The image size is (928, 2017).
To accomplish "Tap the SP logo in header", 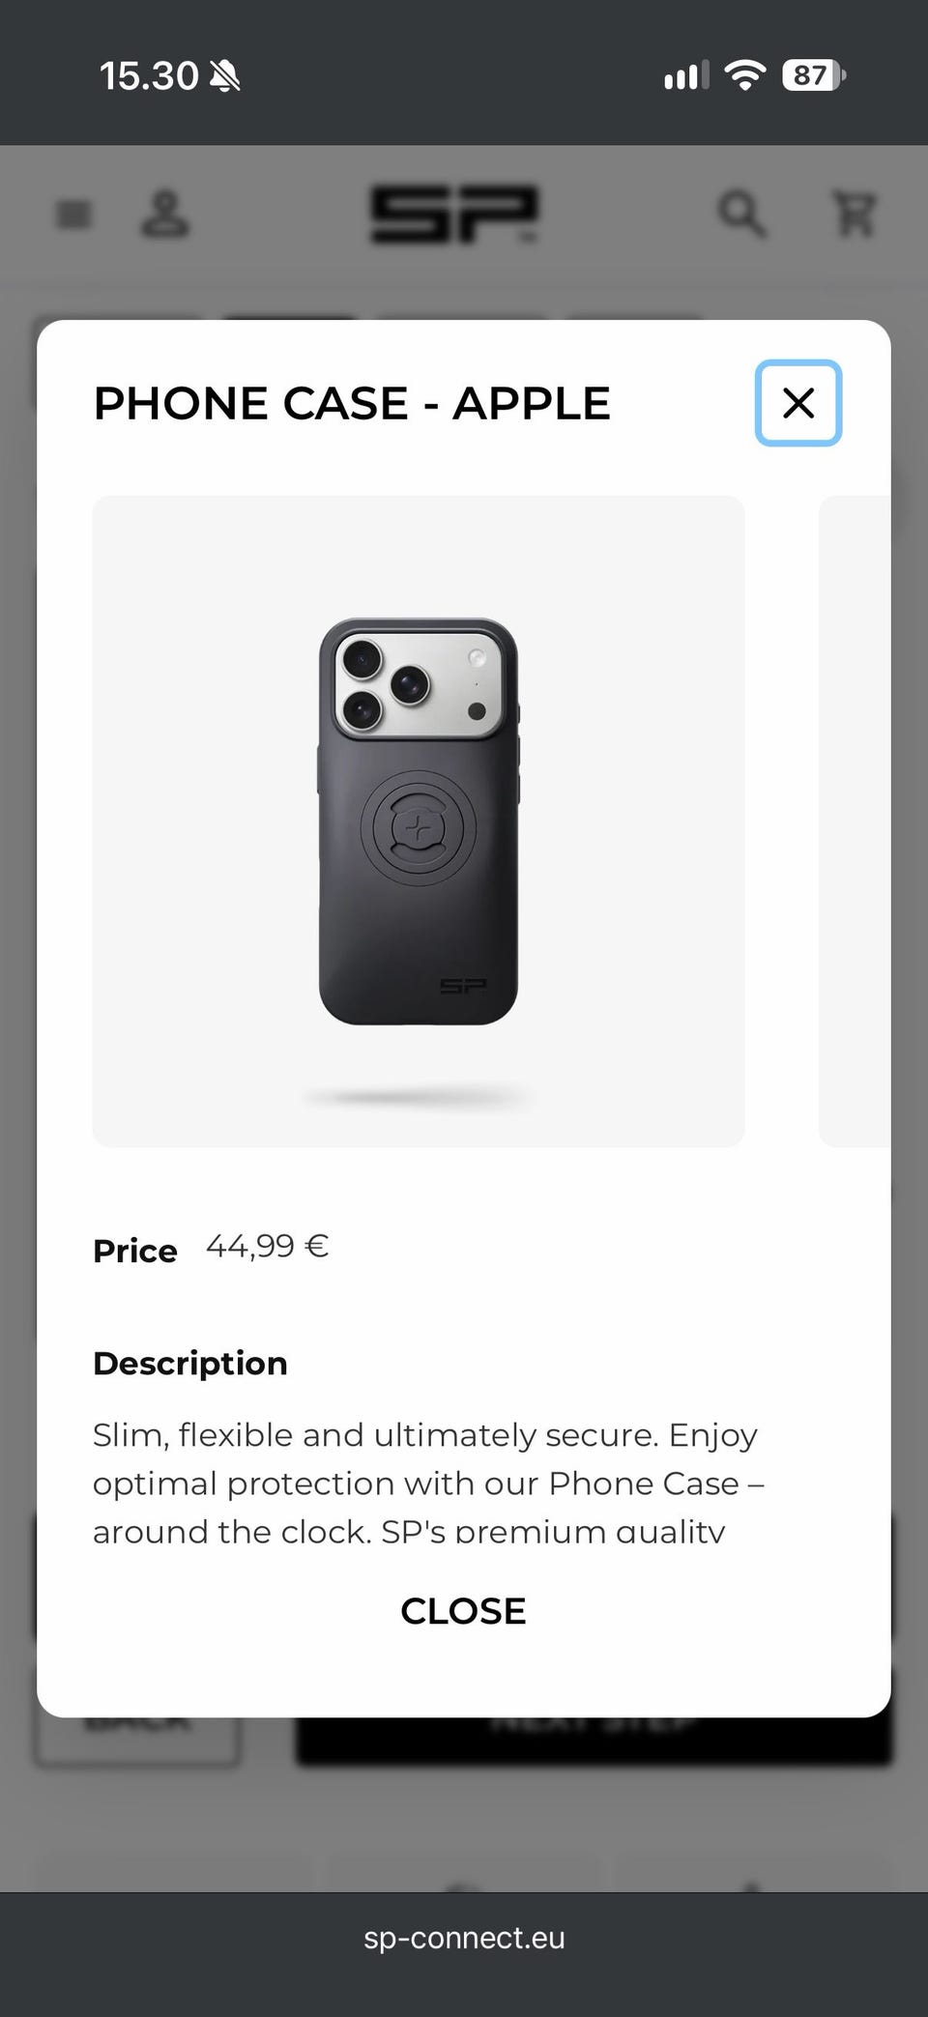I will (454, 215).
